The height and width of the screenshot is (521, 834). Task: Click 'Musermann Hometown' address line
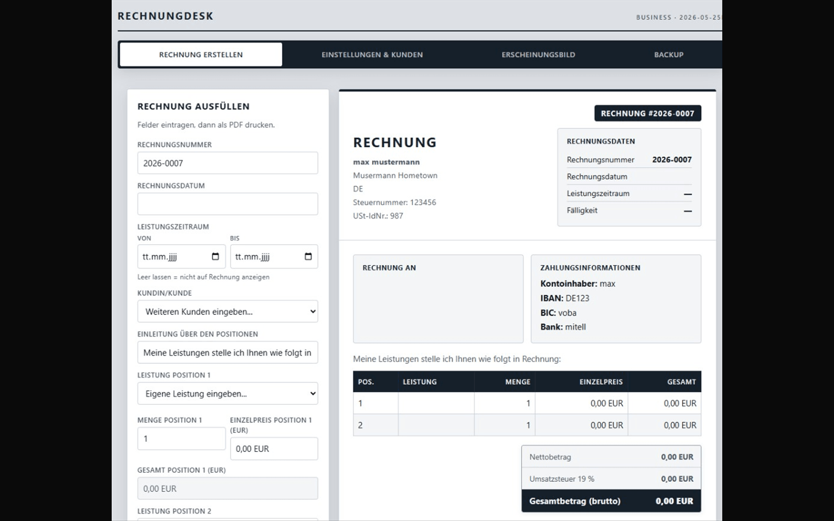click(395, 176)
